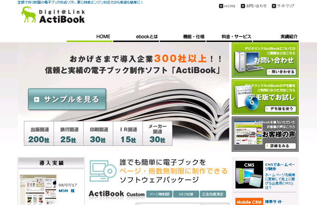317x205 pixels.
Task: Click the teal computer and disc icon
Action: [x=103, y=171]
